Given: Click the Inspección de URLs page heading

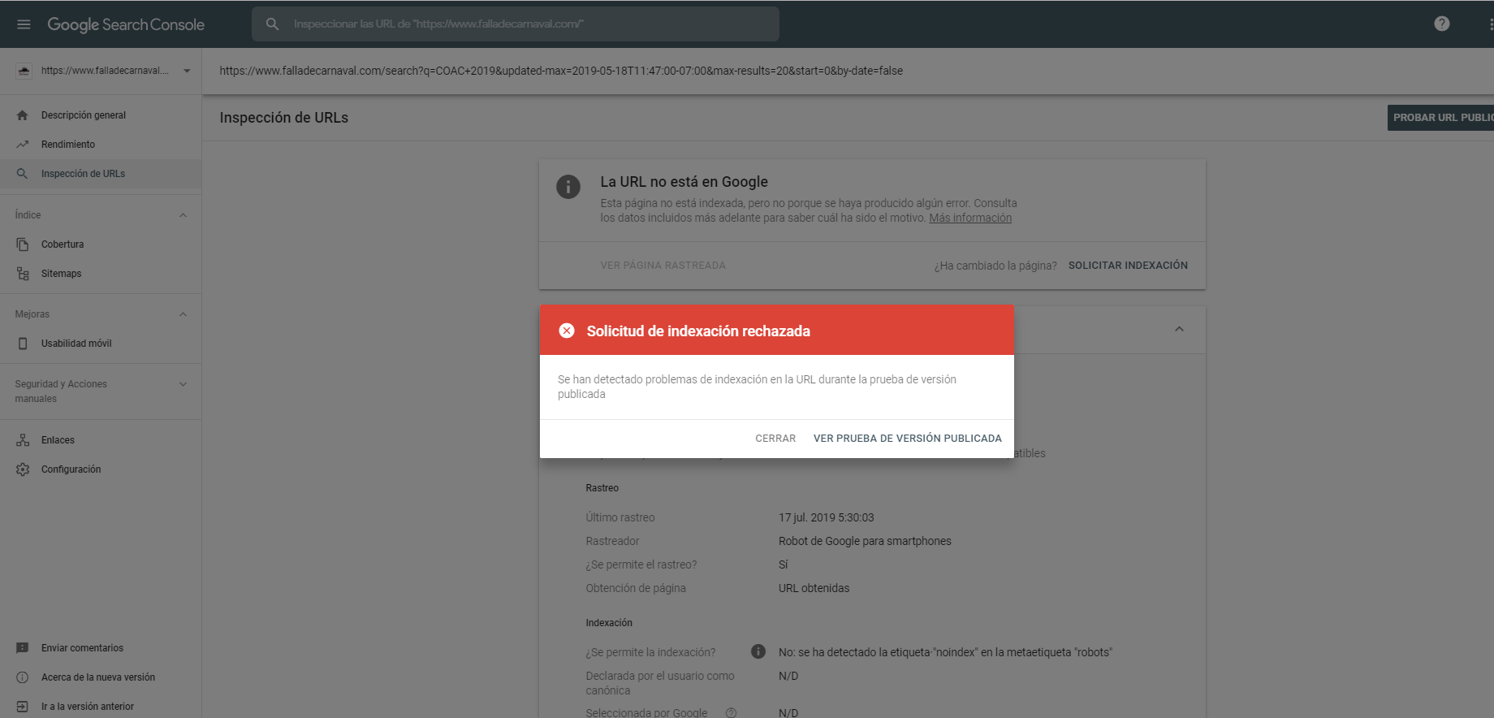Looking at the screenshot, I should (x=284, y=118).
